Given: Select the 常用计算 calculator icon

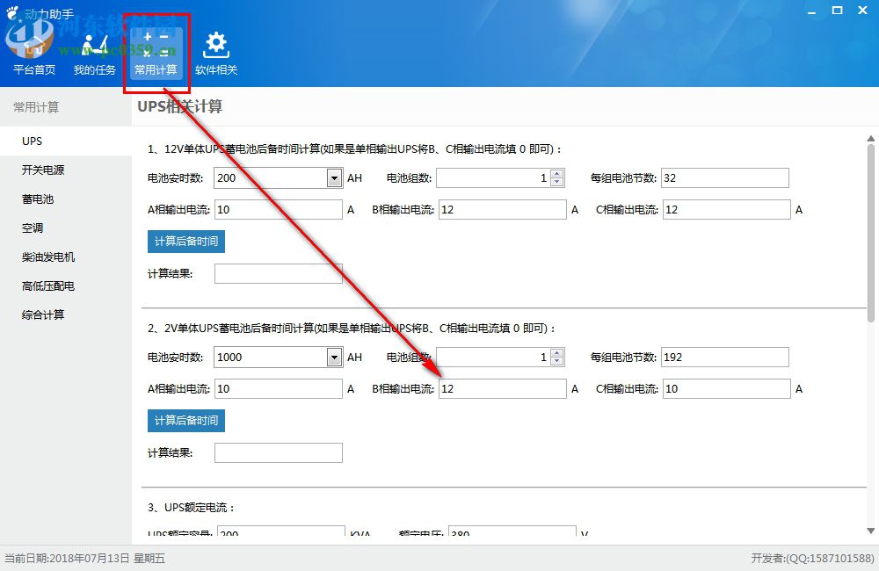Looking at the screenshot, I should pos(156,48).
